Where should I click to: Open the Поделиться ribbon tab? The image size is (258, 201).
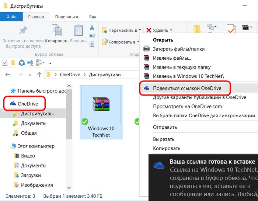point(66,17)
